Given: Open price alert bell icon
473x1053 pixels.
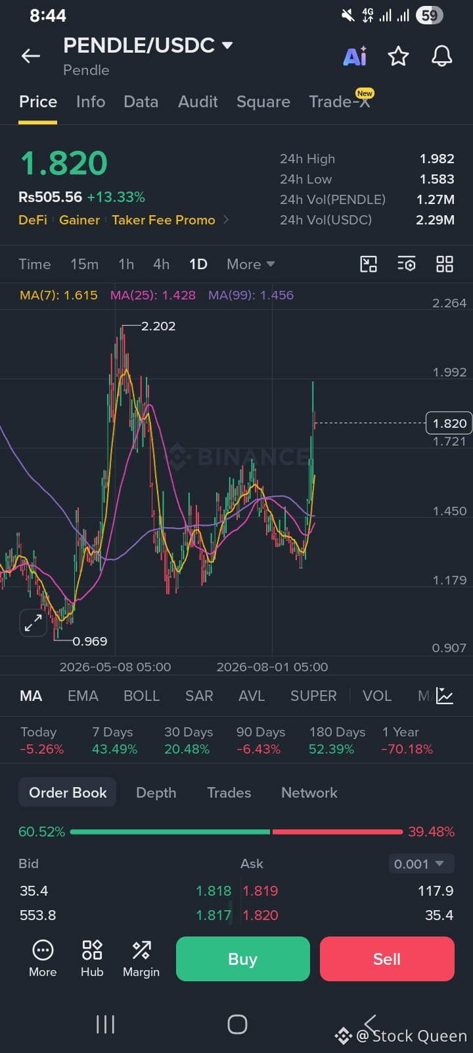Looking at the screenshot, I should pyautogui.click(x=441, y=57).
